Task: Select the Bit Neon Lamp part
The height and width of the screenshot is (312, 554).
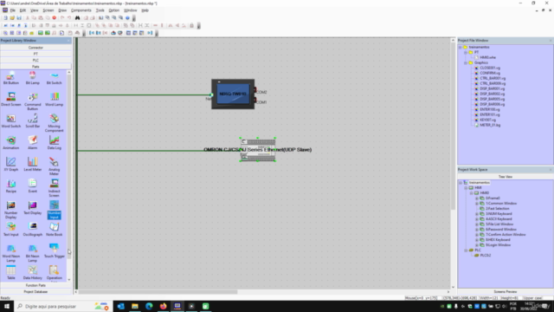Action: pos(33,253)
